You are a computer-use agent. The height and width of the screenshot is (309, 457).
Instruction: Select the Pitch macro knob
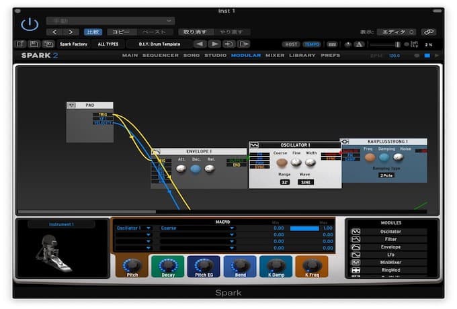132,267
